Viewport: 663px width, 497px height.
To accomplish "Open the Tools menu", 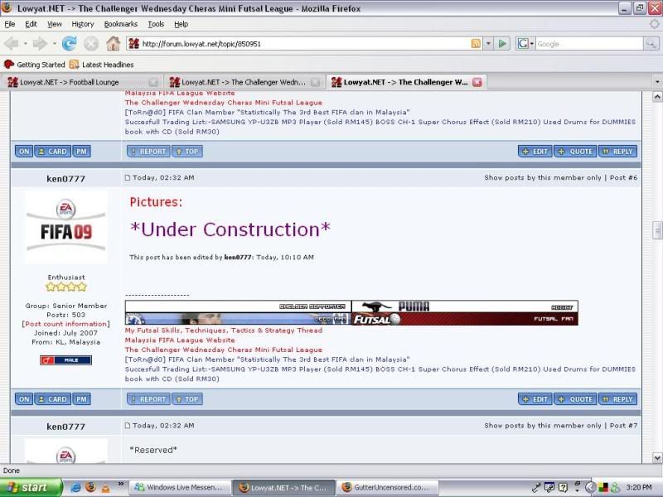I will tap(156, 24).
